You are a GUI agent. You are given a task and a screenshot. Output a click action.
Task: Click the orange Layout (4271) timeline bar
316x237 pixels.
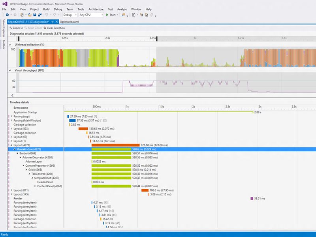[x=115, y=145]
